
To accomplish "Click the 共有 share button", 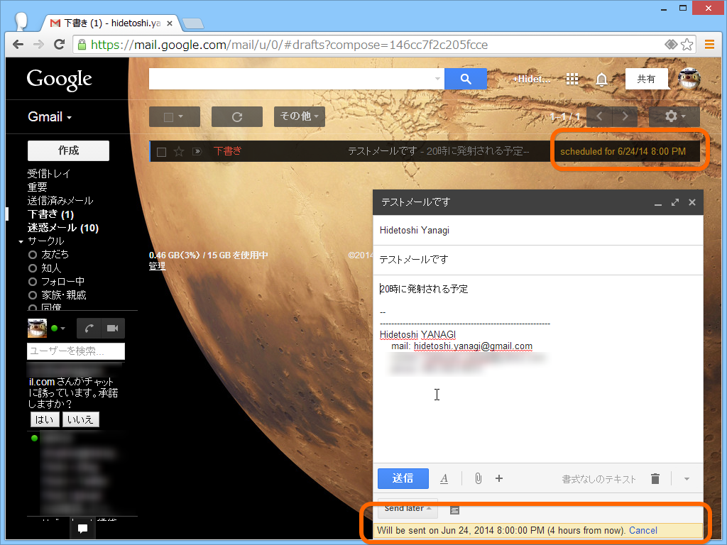I will [x=646, y=79].
